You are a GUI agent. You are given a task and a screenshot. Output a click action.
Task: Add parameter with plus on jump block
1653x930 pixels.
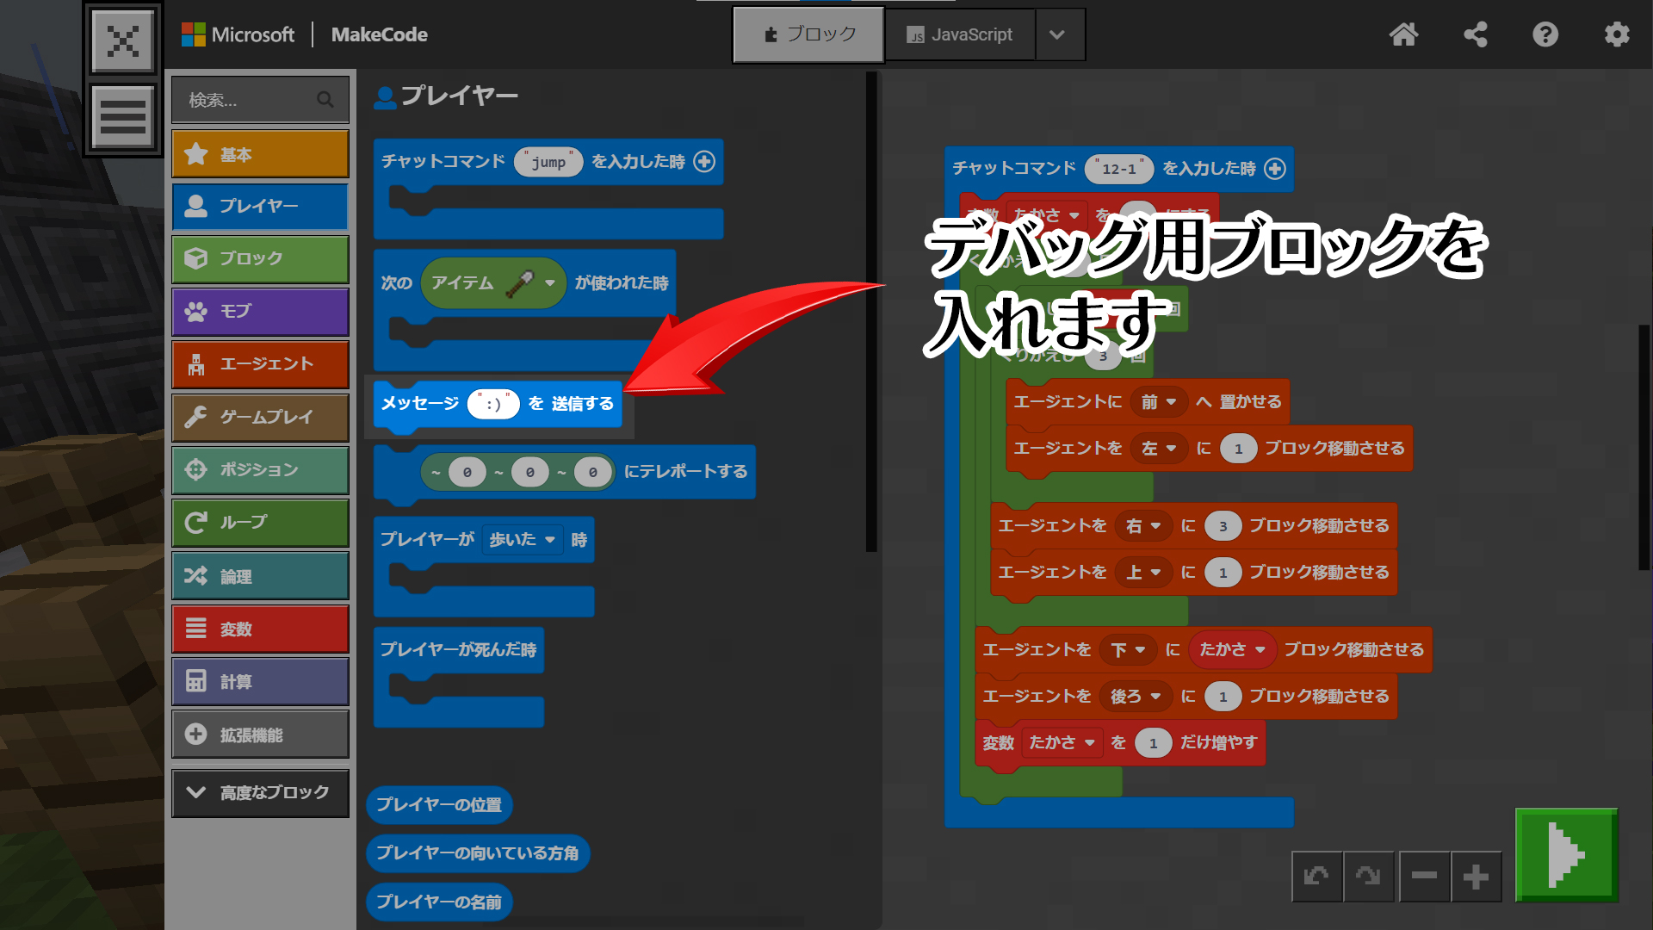pos(704,162)
